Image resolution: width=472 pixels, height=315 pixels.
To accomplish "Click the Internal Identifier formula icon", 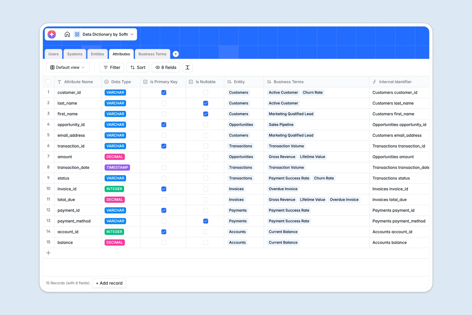I will coord(374,82).
